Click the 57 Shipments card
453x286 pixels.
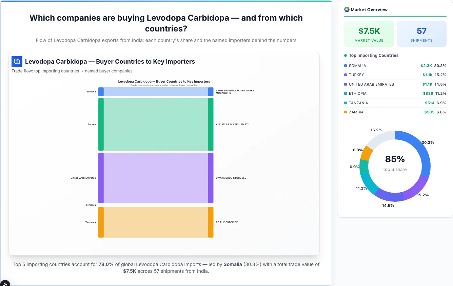[x=421, y=34]
